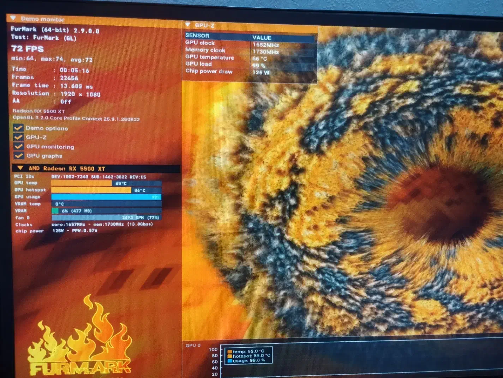Click the large 72 FPS readout
503x378 pixels.
(x=27, y=49)
